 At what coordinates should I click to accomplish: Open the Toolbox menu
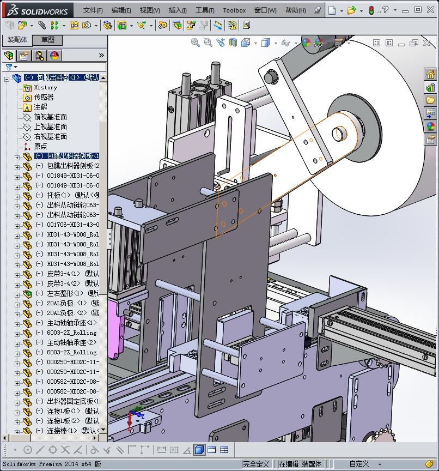[234, 10]
